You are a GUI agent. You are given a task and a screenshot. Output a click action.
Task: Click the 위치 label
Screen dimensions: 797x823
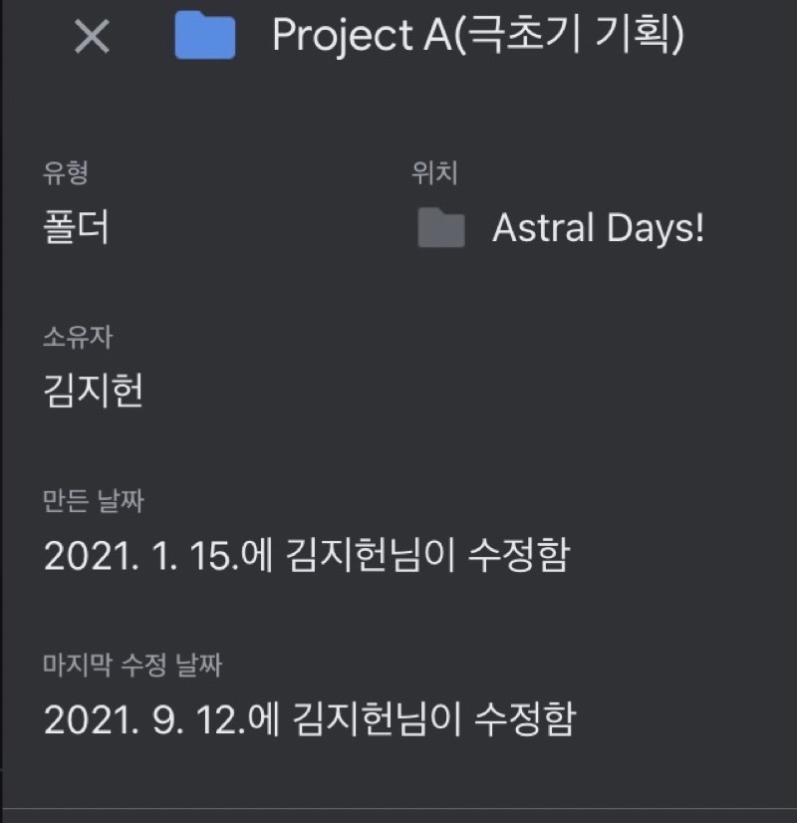pos(434,173)
